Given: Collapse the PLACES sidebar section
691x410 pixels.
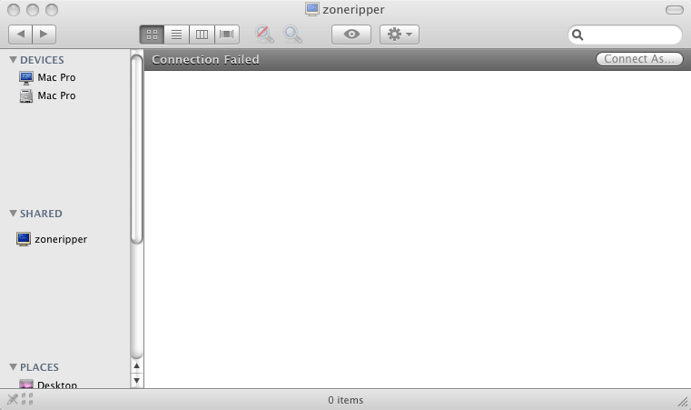Looking at the screenshot, I should (14, 367).
